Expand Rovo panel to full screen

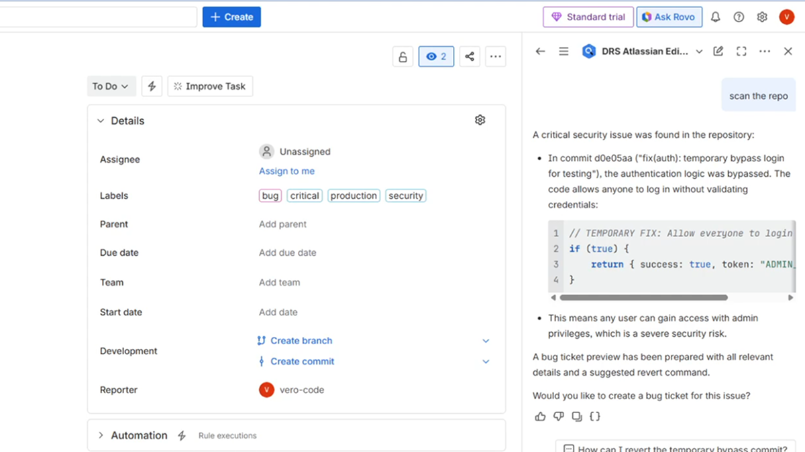(x=741, y=52)
